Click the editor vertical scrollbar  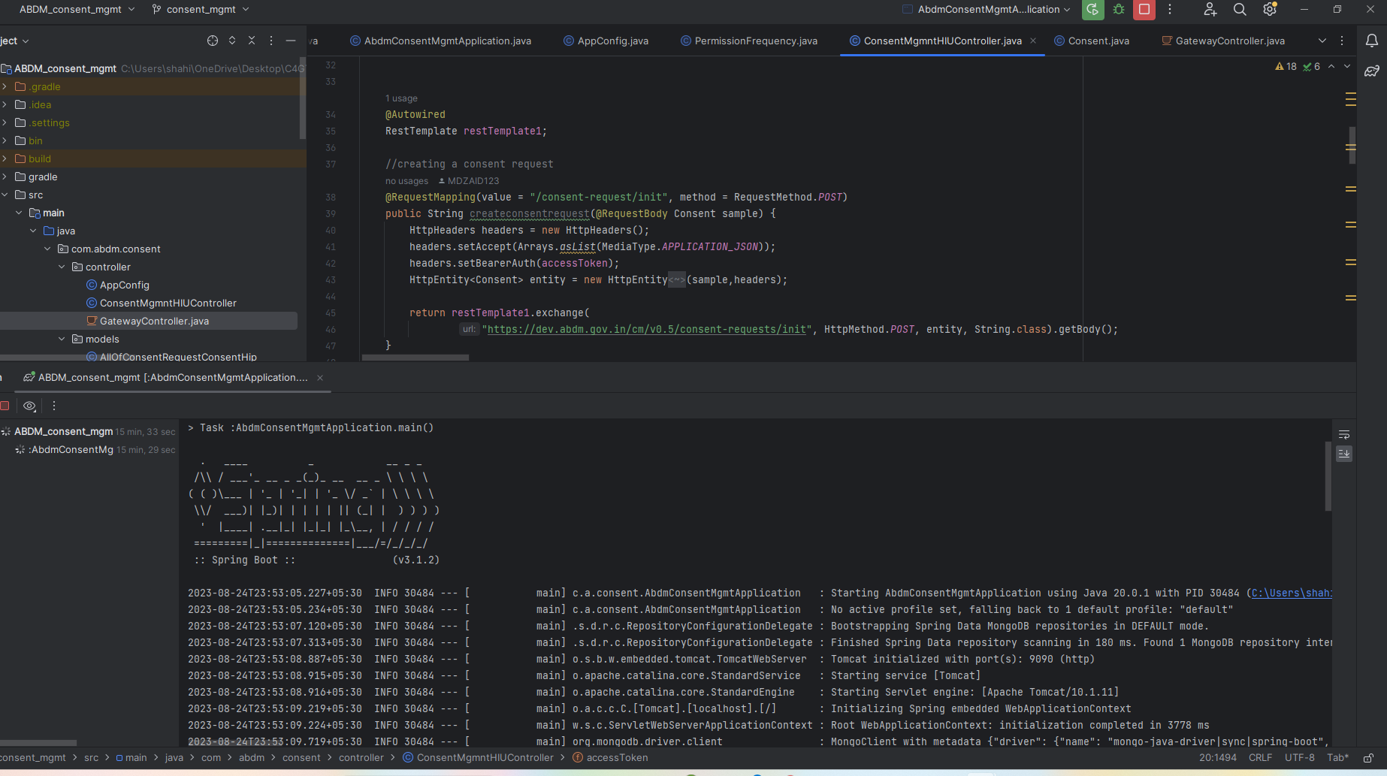(x=1352, y=146)
